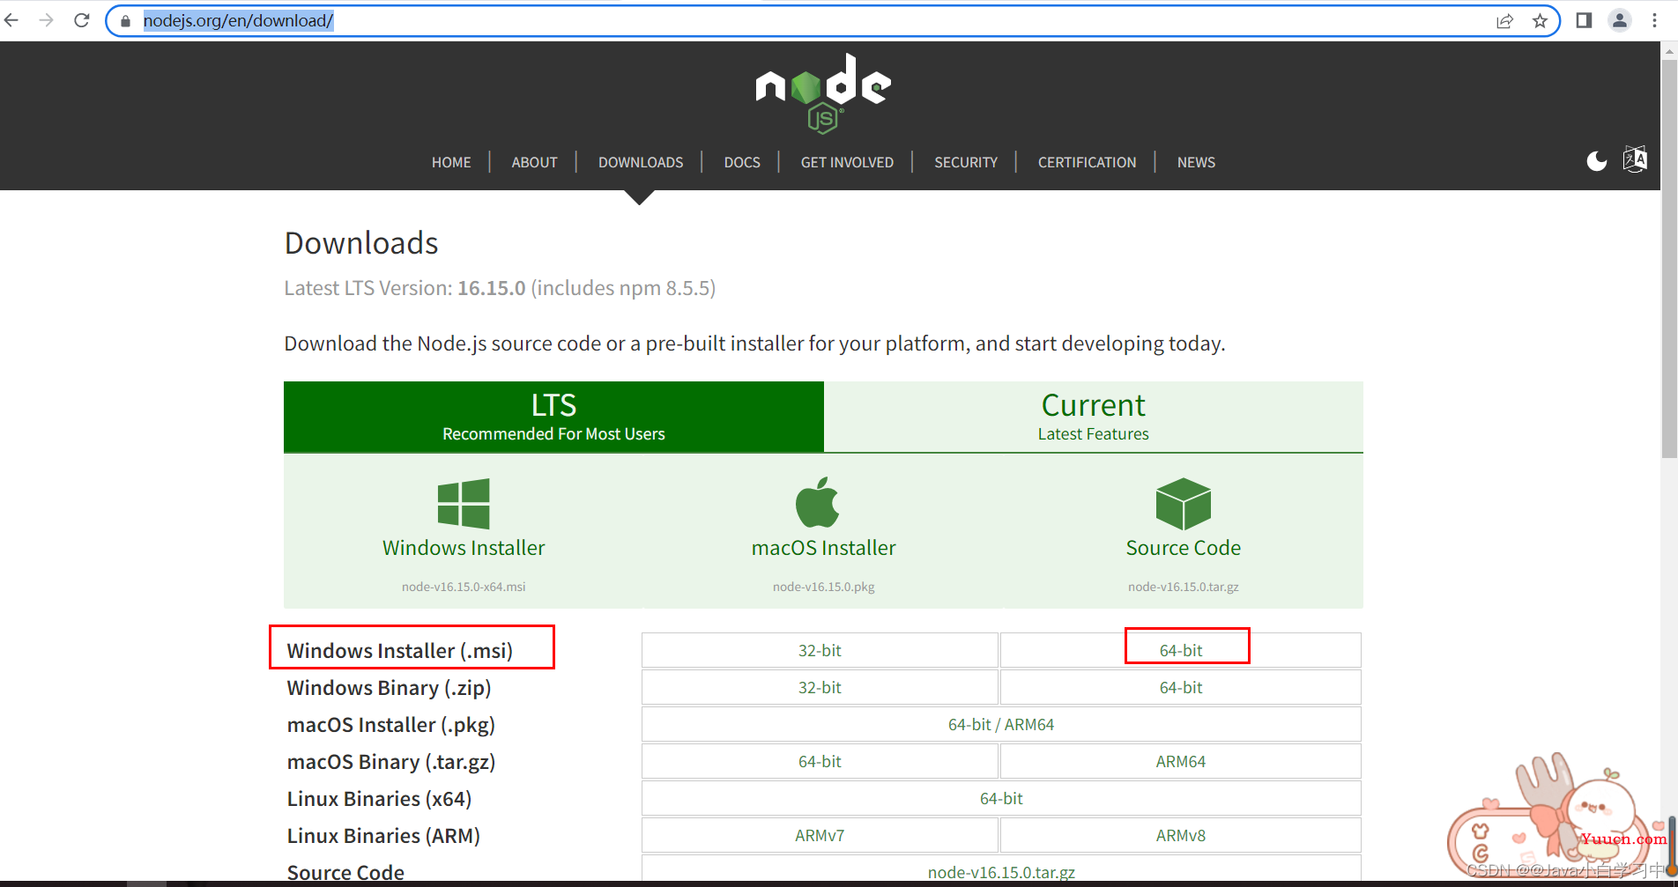Viewport: 1678px width, 887px height.
Task: Click the macOS Installer link
Action: [823, 548]
